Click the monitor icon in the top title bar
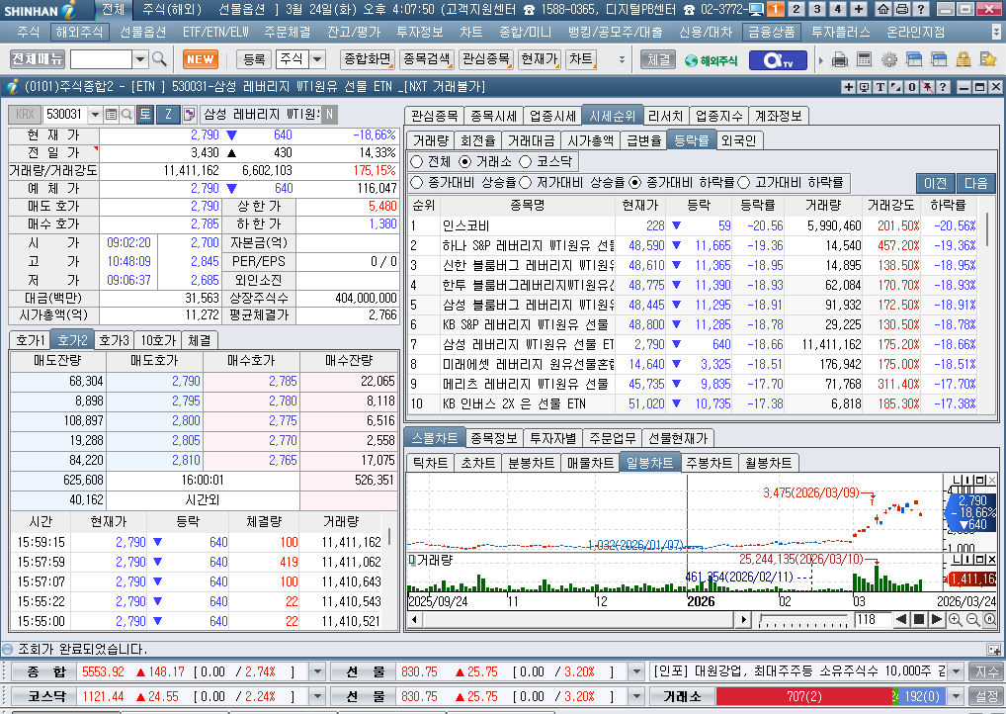The height and width of the screenshot is (714, 1006). tap(756, 9)
